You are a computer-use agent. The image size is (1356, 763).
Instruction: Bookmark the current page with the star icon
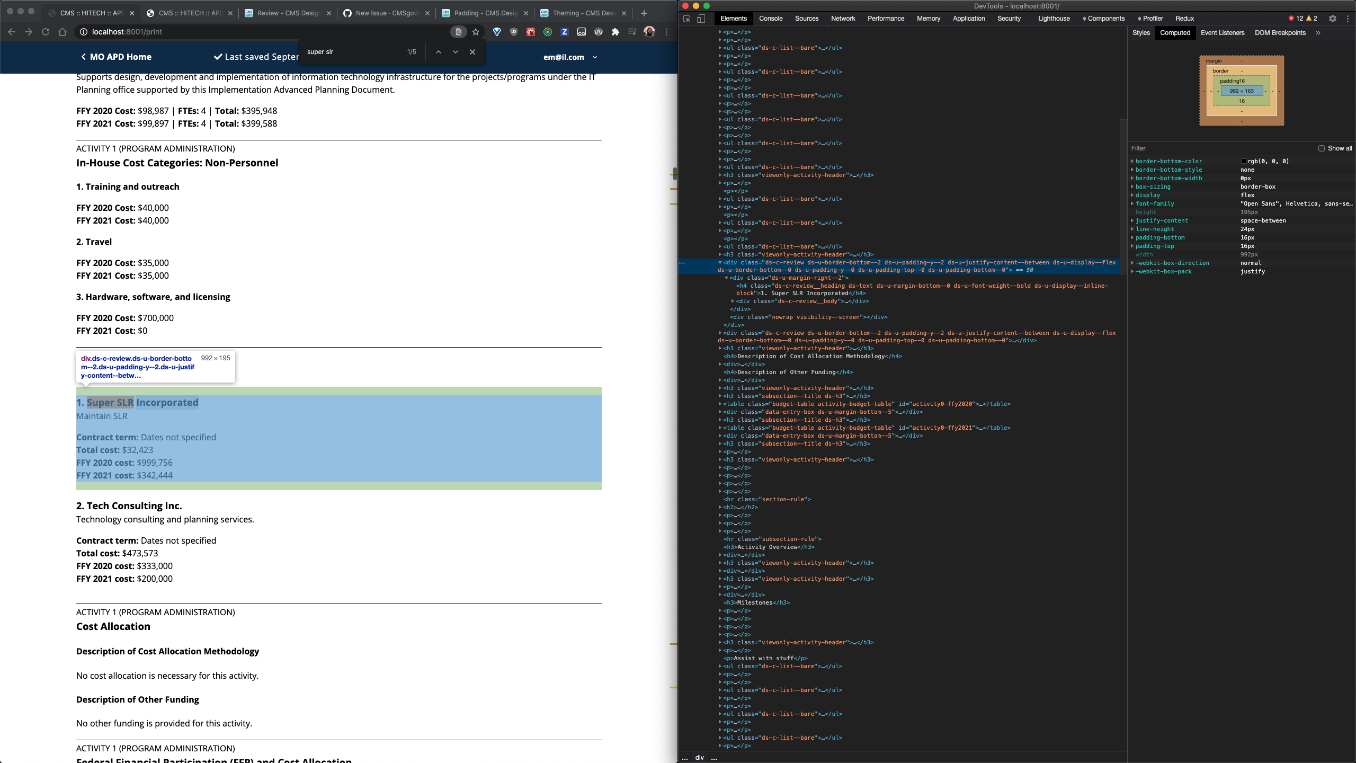click(475, 32)
